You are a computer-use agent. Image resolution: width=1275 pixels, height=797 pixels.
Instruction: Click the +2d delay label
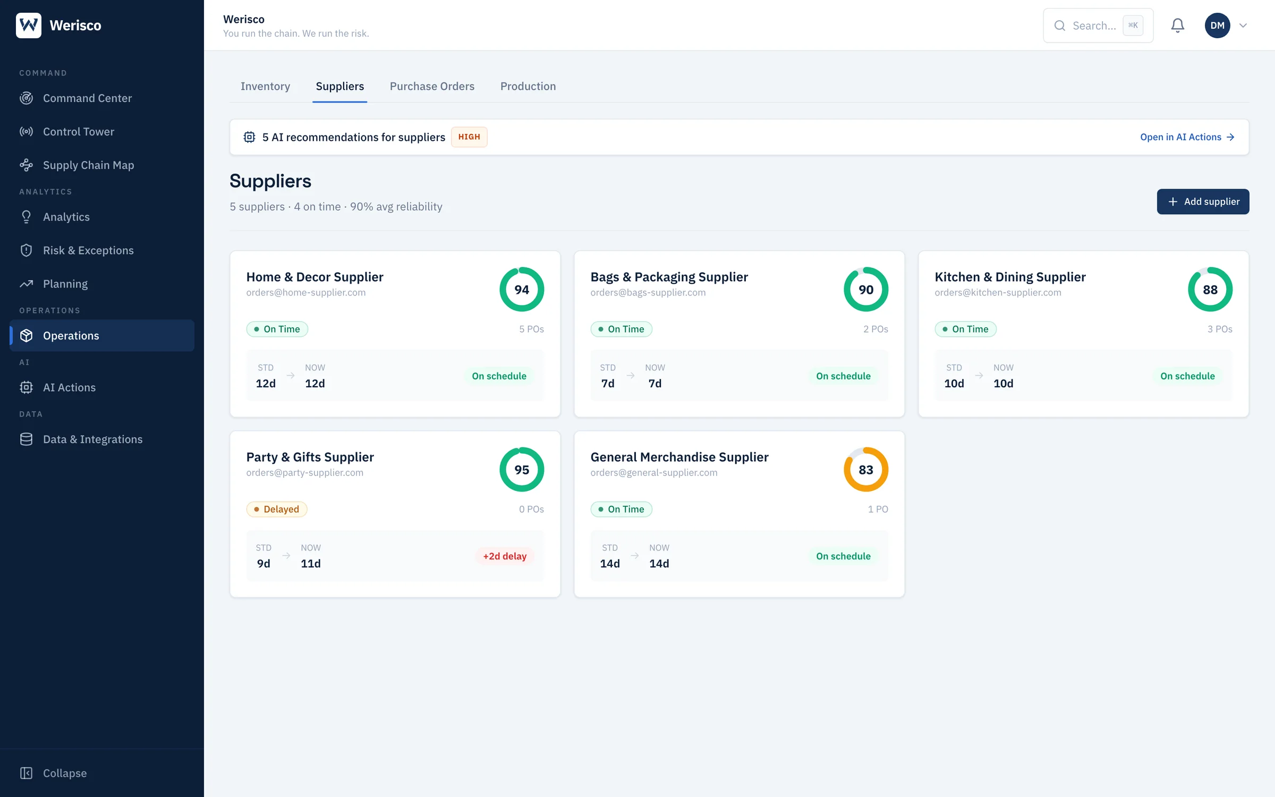pyautogui.click(x=505, y=556)
